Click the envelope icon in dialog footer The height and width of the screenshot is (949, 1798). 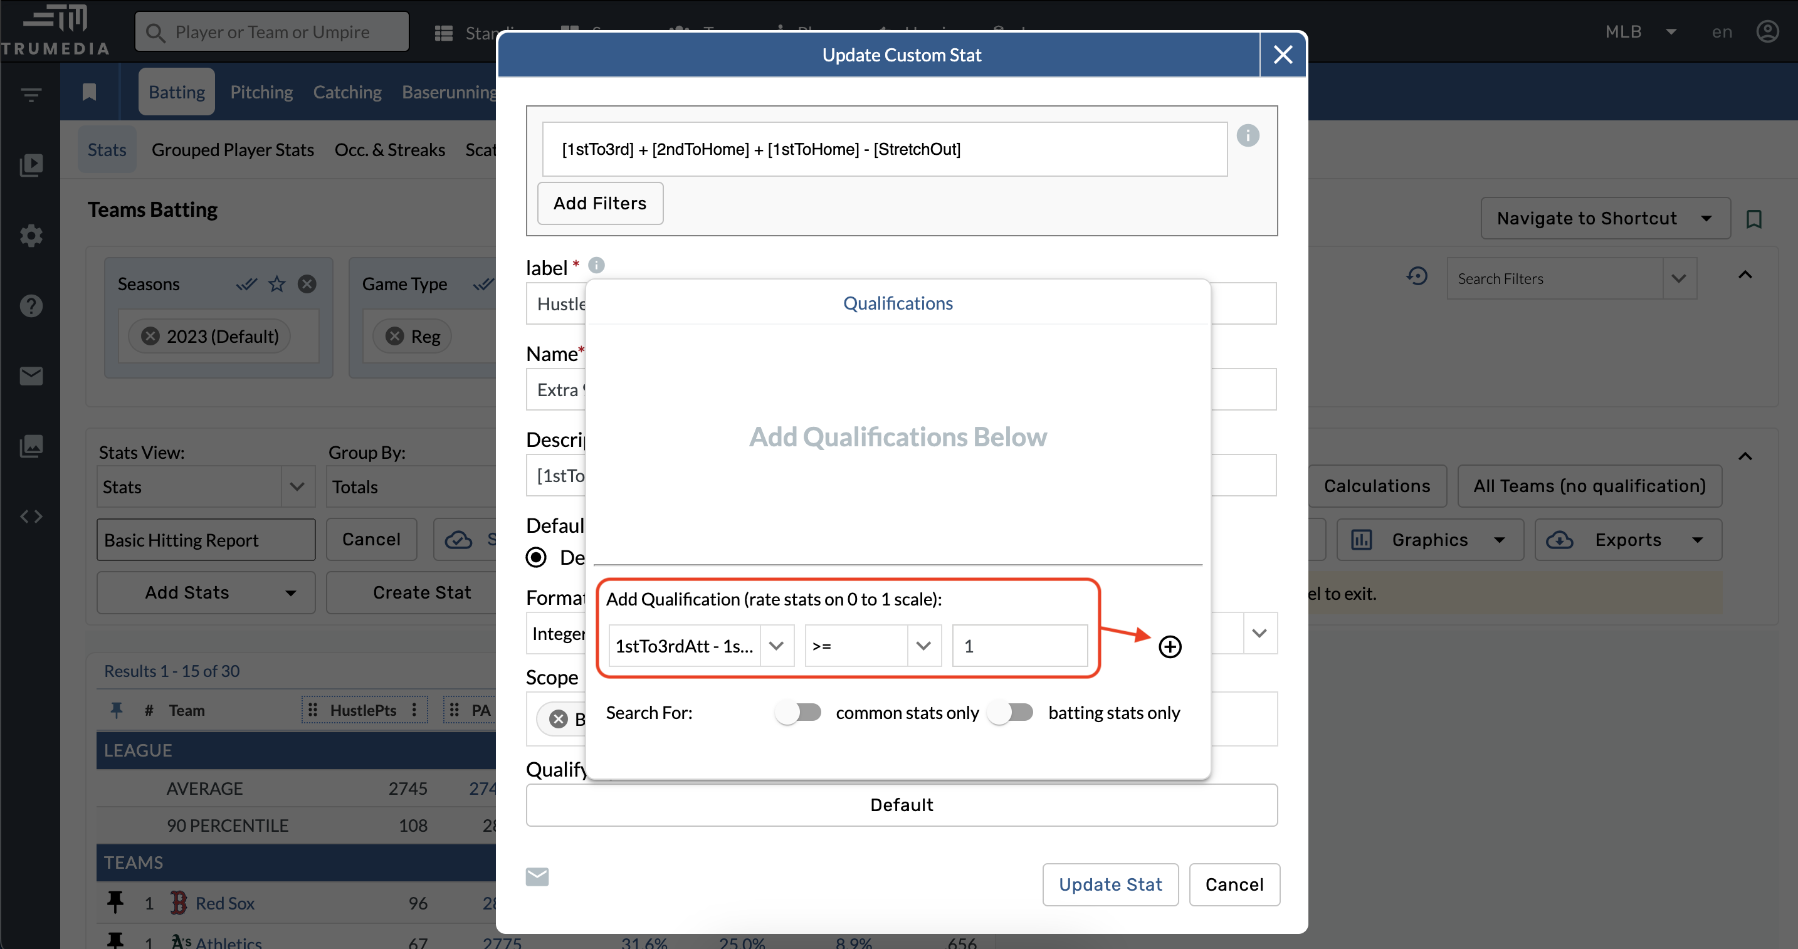click(537, 876)
